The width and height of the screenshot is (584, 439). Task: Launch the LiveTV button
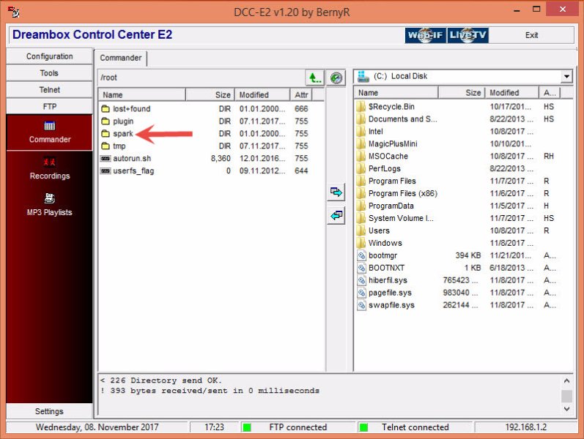467,35
